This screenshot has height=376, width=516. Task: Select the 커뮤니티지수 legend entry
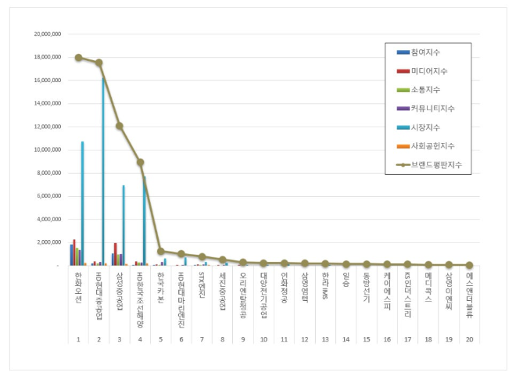tap(432, 109)
